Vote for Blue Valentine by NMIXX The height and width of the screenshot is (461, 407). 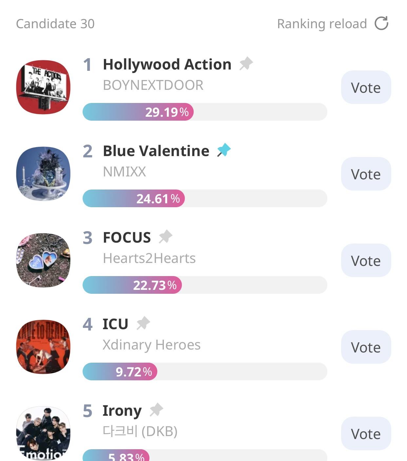click(x=366, y=174)
